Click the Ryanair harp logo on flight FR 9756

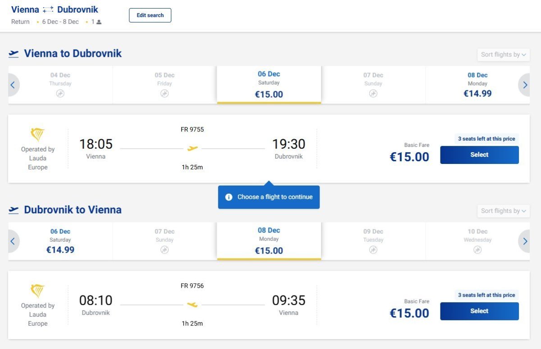tap(37, 291)
